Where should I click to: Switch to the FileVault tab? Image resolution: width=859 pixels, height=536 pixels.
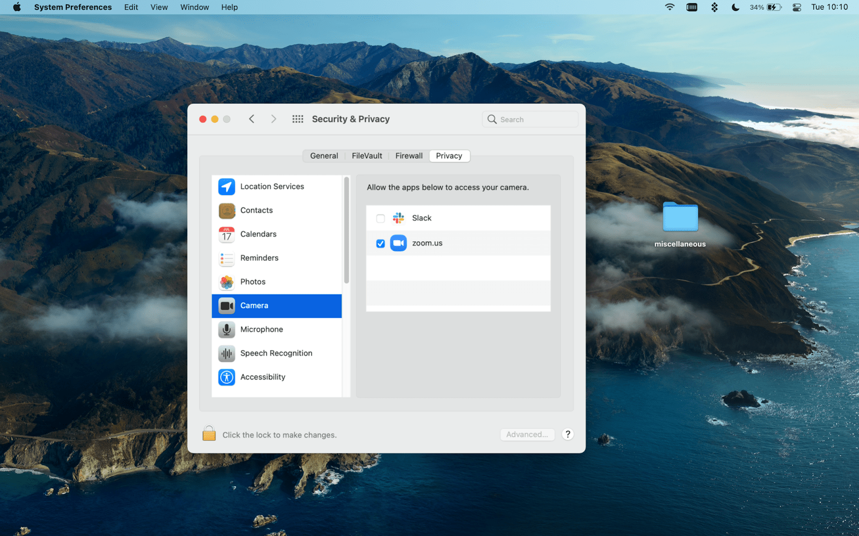367,155
